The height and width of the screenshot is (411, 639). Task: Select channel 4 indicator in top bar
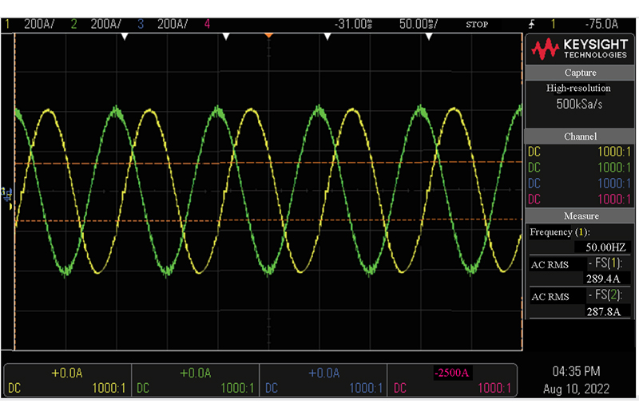click(208, 24)
